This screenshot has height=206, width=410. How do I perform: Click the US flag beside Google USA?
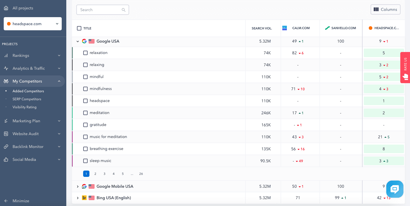[x=91, y=41]
